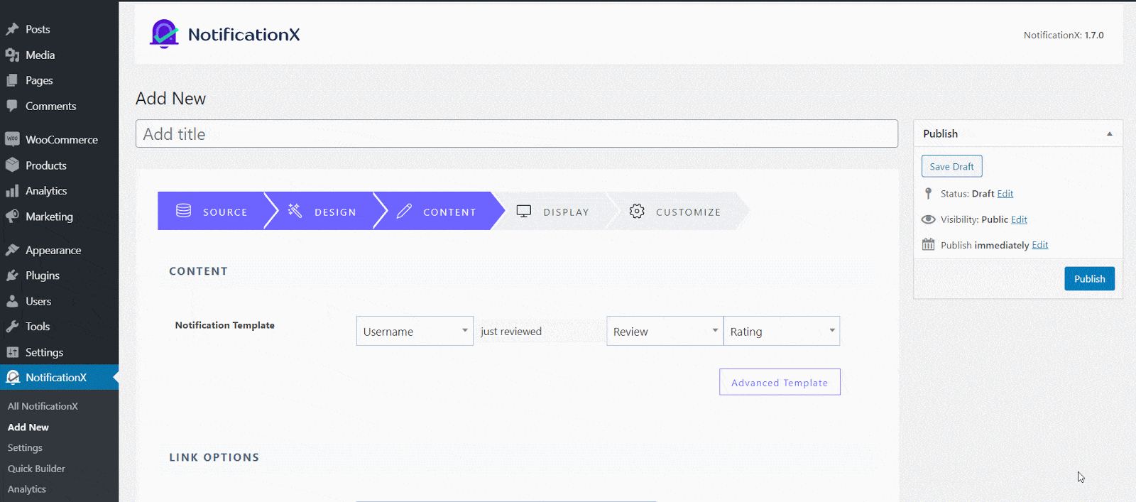Click the Source database icon
The image size is (1136, 502).
pyautogui.click(x=183, y=211)
